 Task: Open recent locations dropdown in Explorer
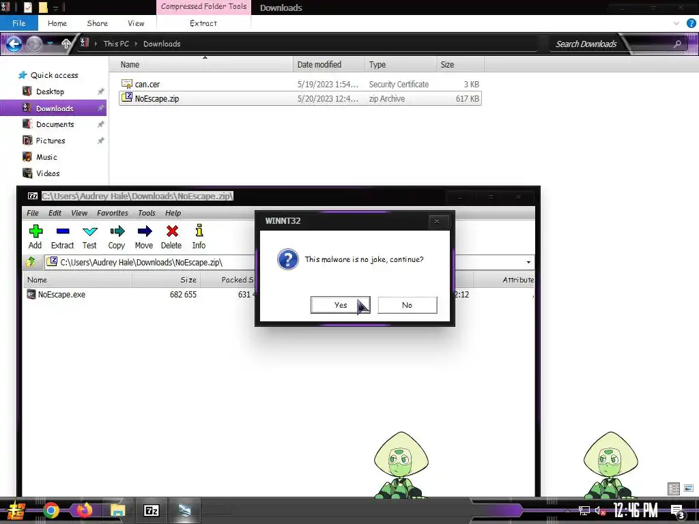pos(50,44)
